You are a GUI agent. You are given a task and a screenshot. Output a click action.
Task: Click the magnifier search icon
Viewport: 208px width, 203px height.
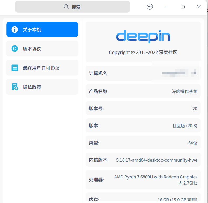coord(66,7)
